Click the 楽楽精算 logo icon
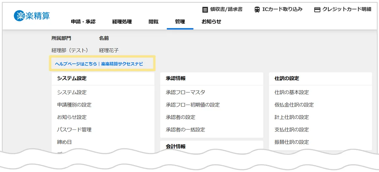 [19, 16]
